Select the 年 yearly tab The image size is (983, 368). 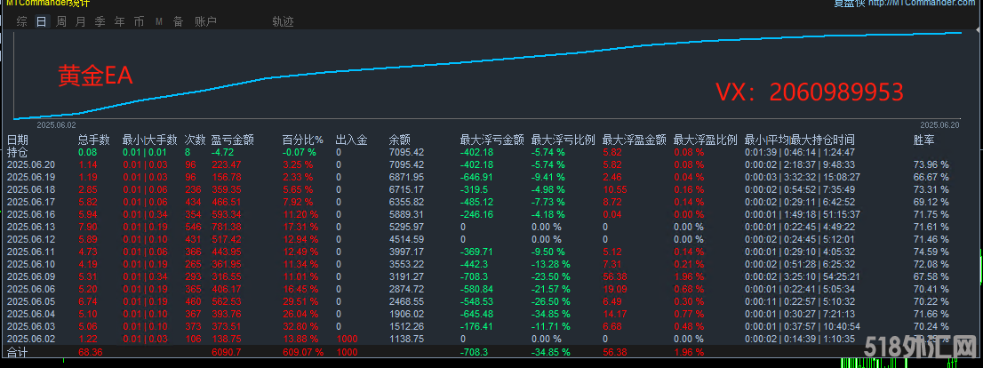[120, 22]
